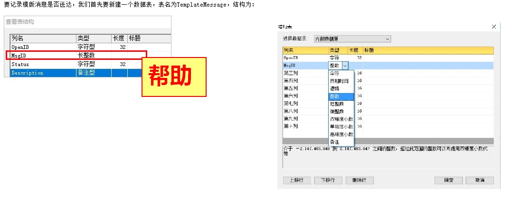The width and height of the screenshot is (512, 200).
Task: Open the 选择数据源 data source dropdown
Action: pyautogui.click(x=352, y=38)
